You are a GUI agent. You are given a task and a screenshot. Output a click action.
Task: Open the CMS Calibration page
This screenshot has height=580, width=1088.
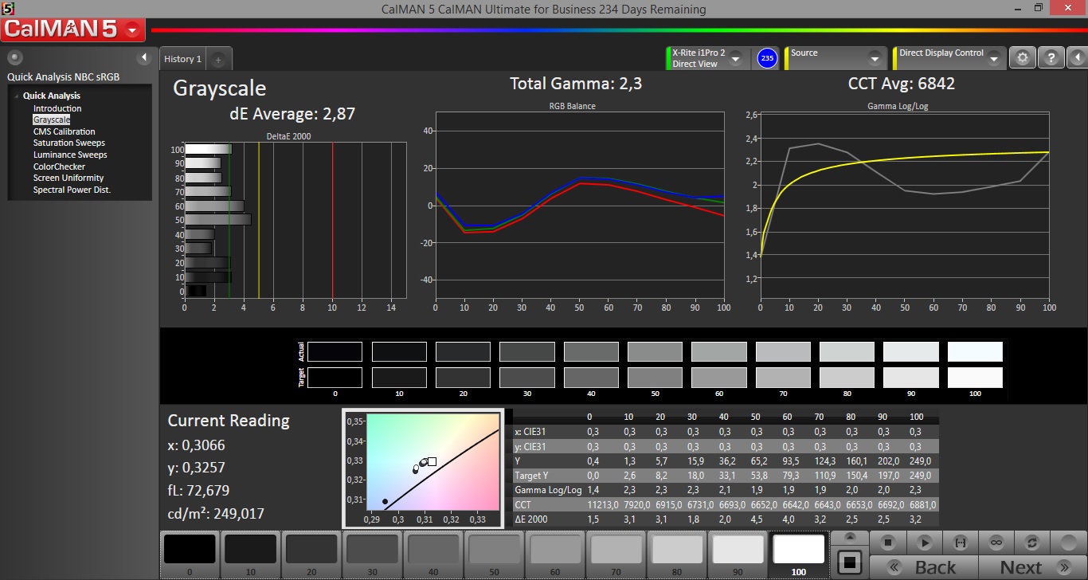[64, 131]
